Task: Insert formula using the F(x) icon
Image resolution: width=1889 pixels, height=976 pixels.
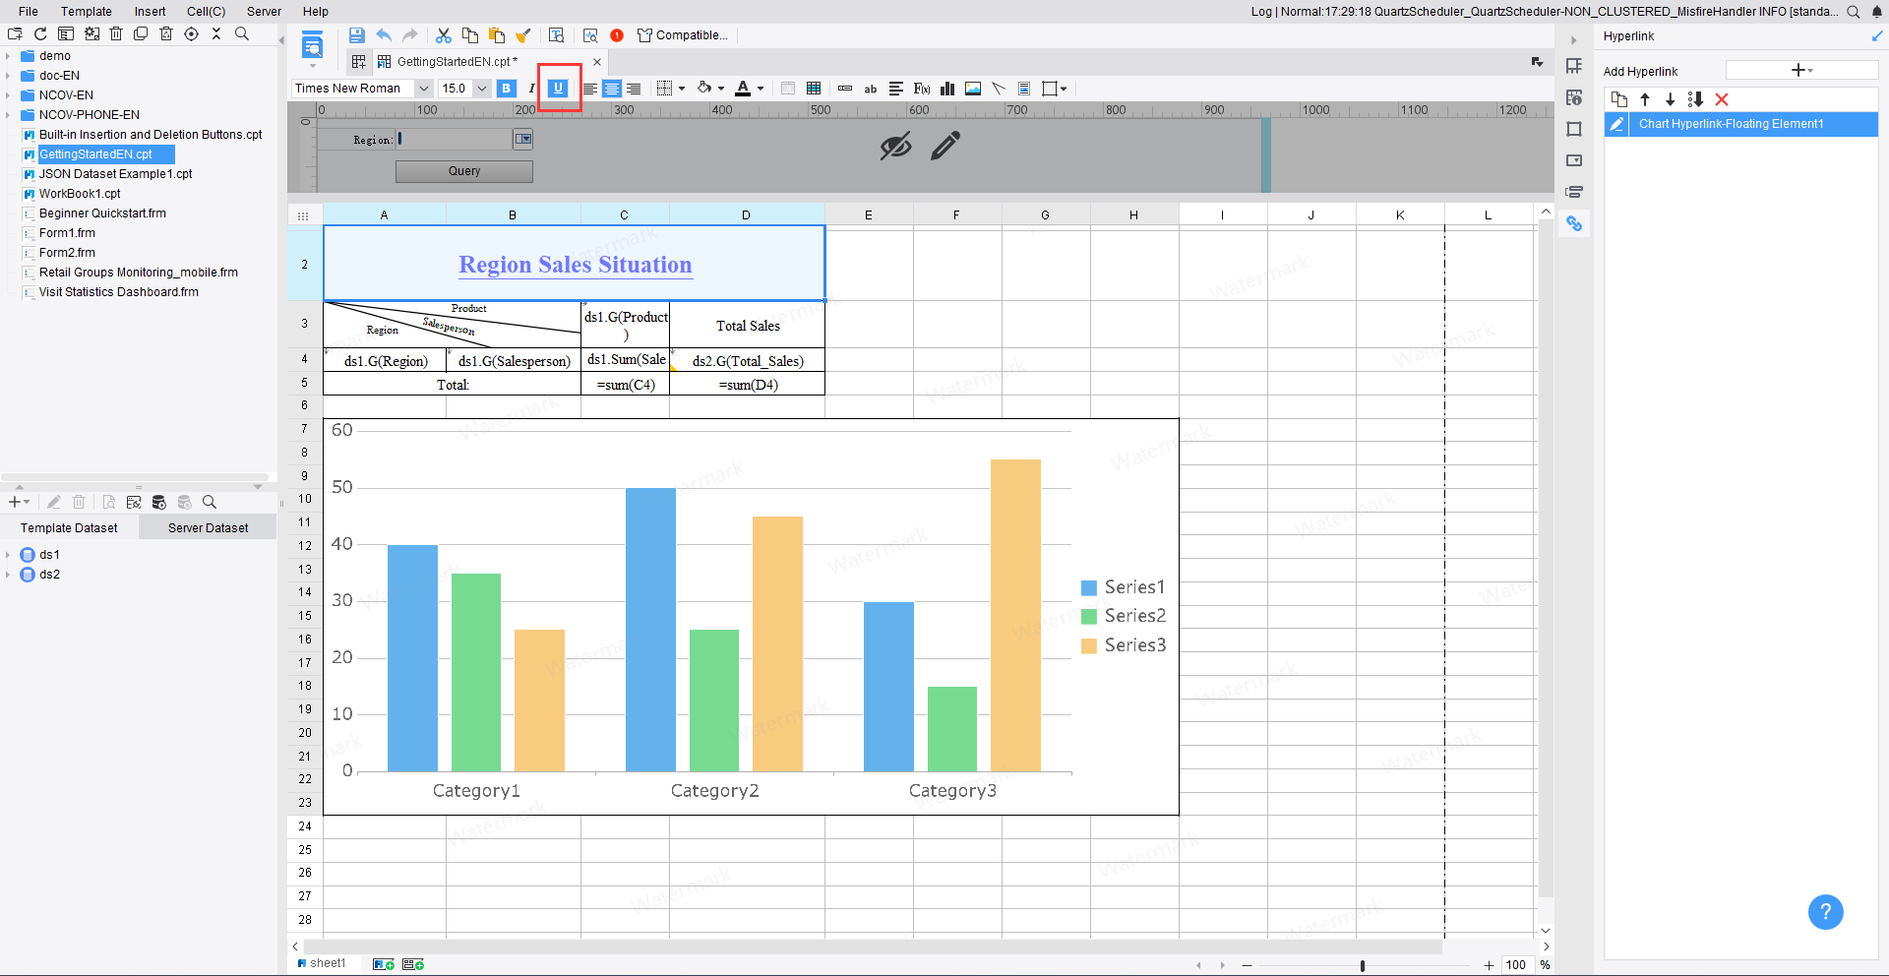Action: tap(922, 89)
